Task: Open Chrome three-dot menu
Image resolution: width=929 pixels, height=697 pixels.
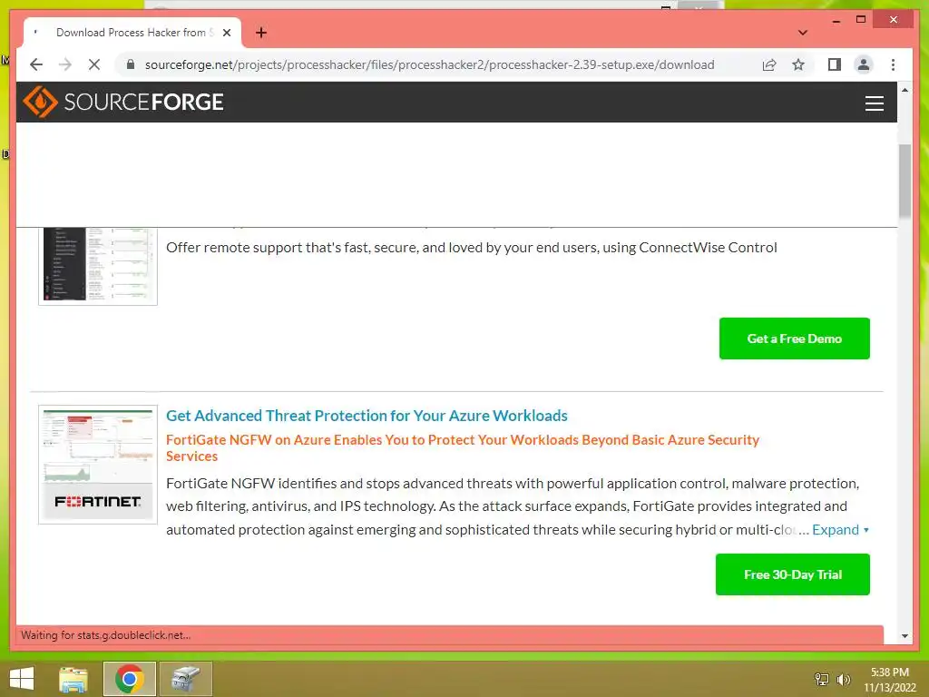Action: [893, 64]
